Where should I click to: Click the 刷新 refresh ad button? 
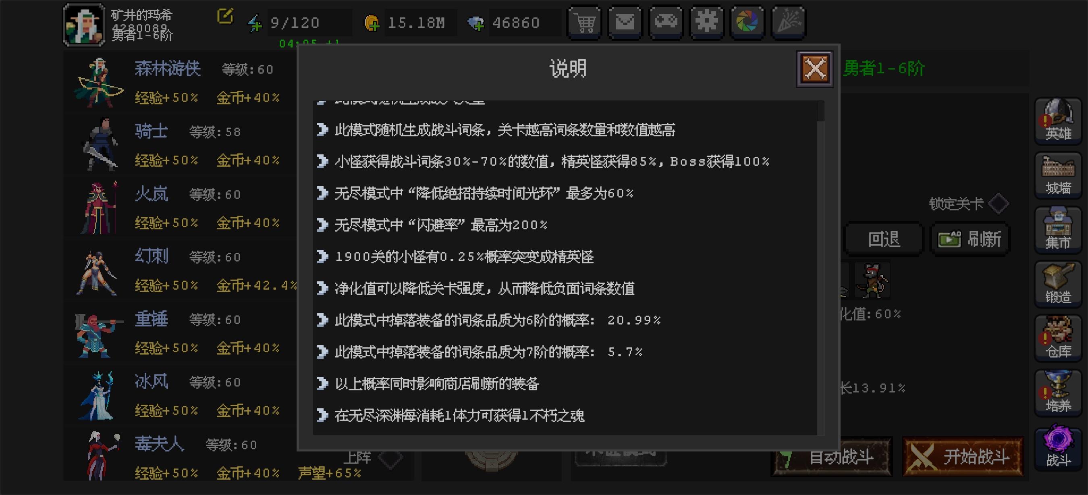pyautogui.click(x=971, y=239)
